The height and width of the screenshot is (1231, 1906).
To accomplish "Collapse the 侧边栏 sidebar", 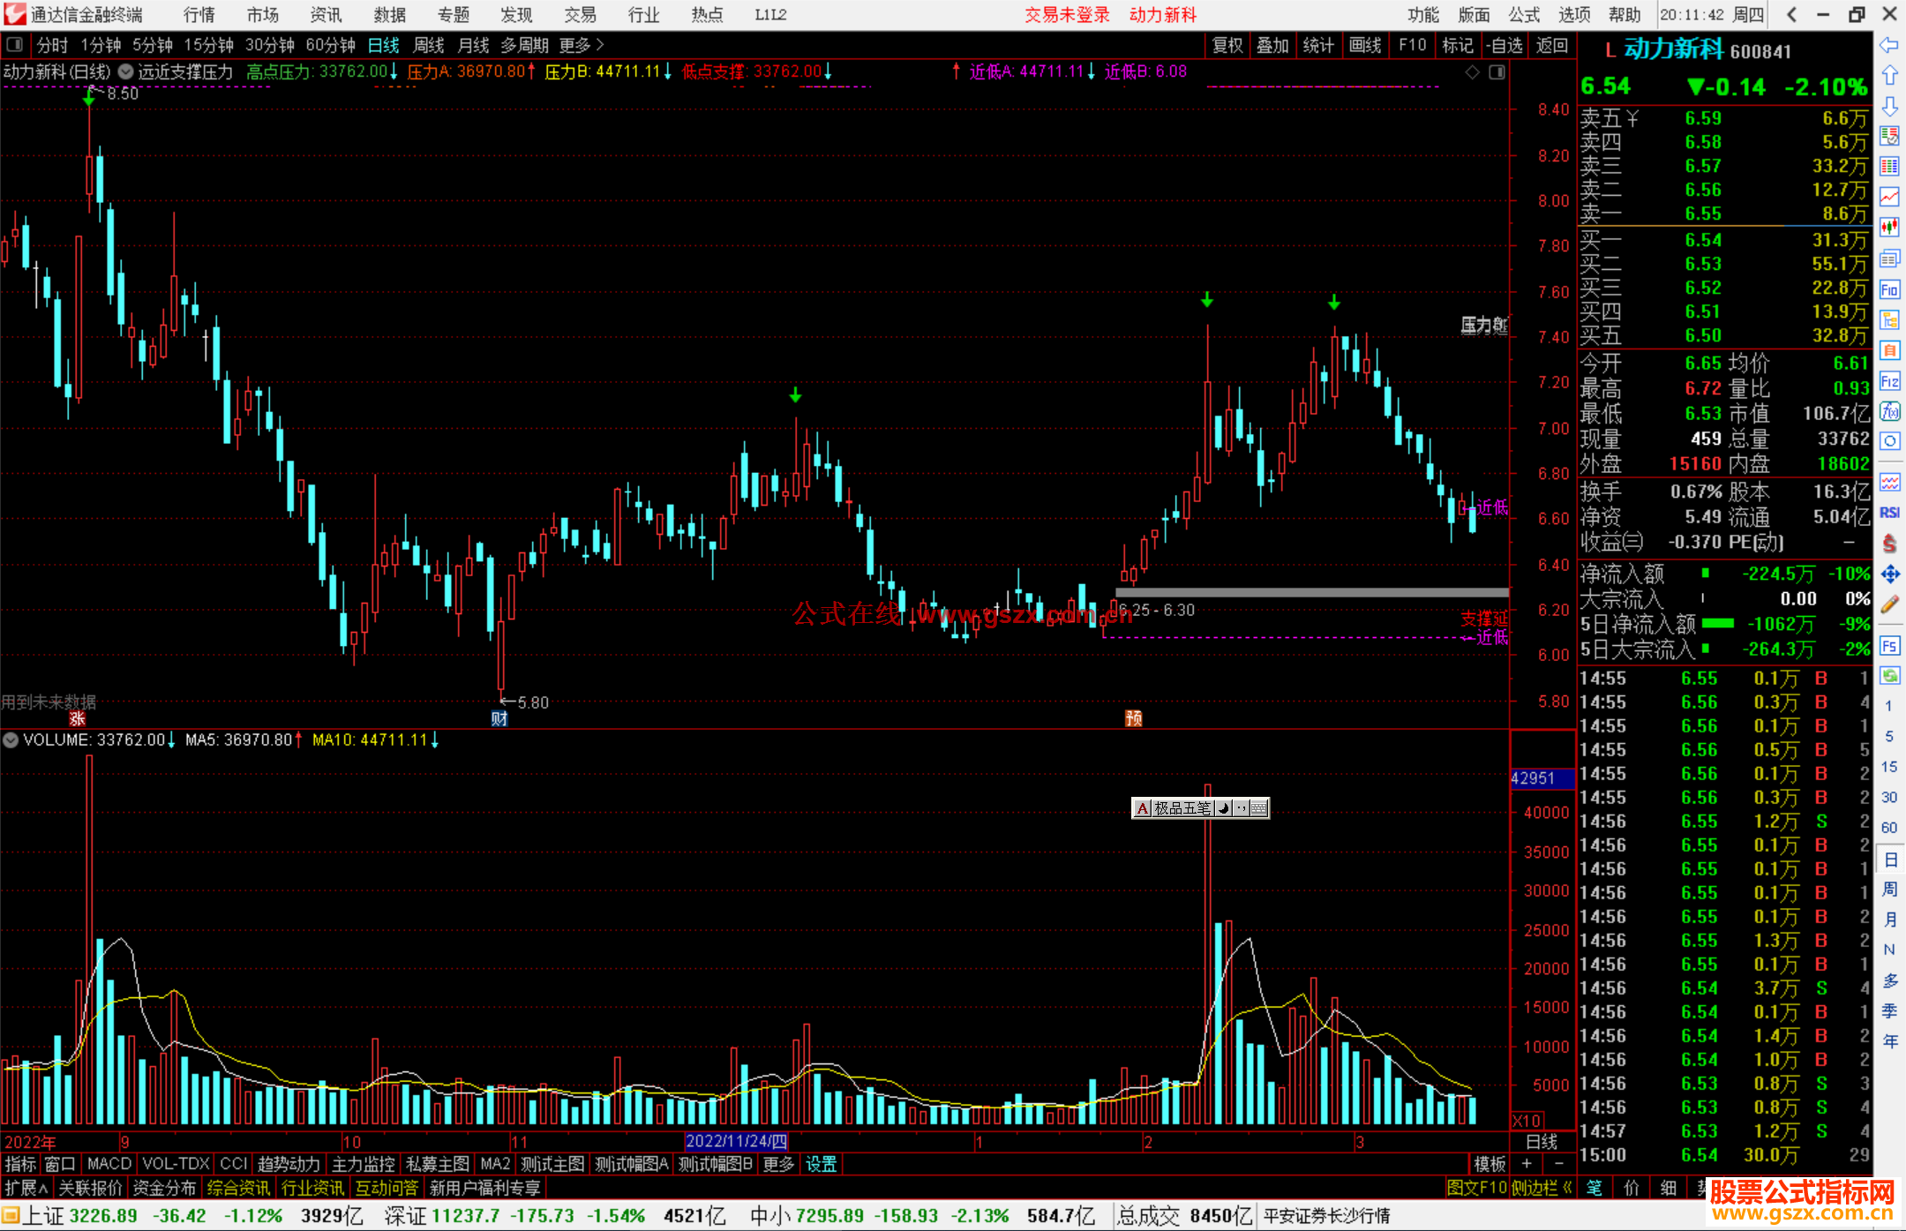I will coord(1542,1188).
